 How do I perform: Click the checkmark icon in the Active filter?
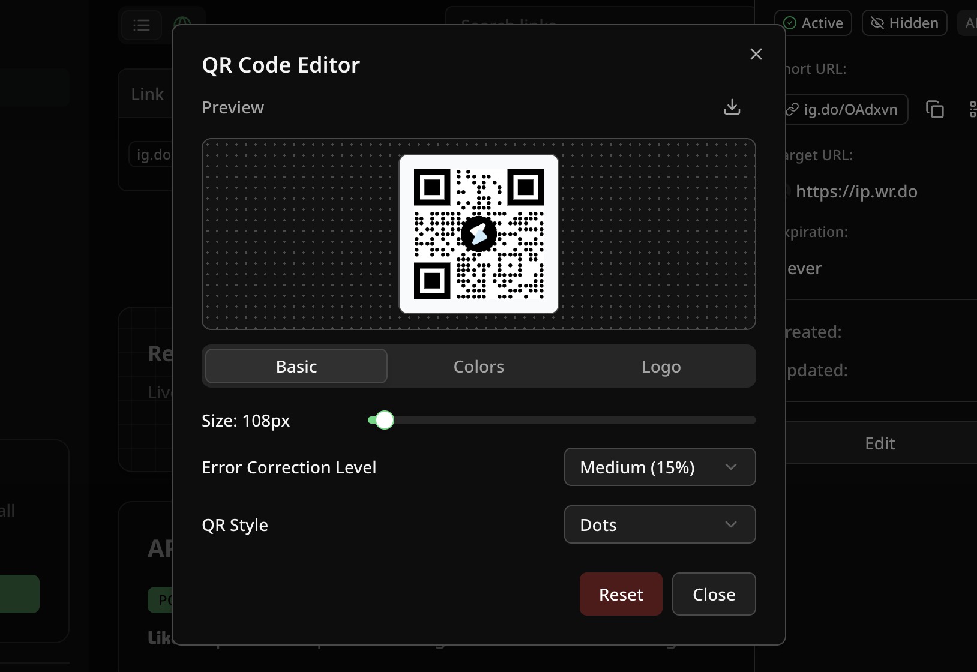[x=790, y=23]
